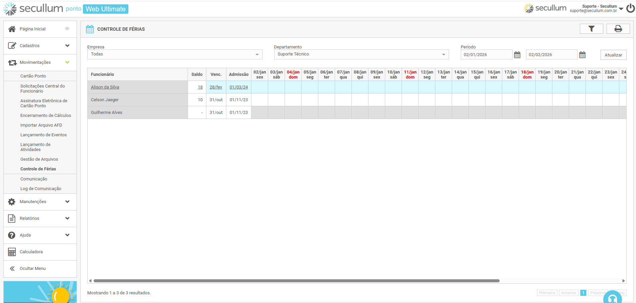Open the start date calendar picker icon
636x303 pixels.
coord(517,55)
